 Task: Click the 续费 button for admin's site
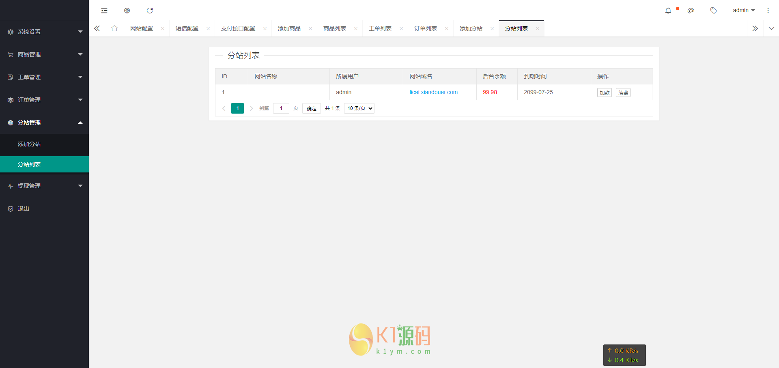pos(623,93)
